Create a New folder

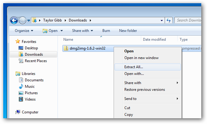[128, 31]
